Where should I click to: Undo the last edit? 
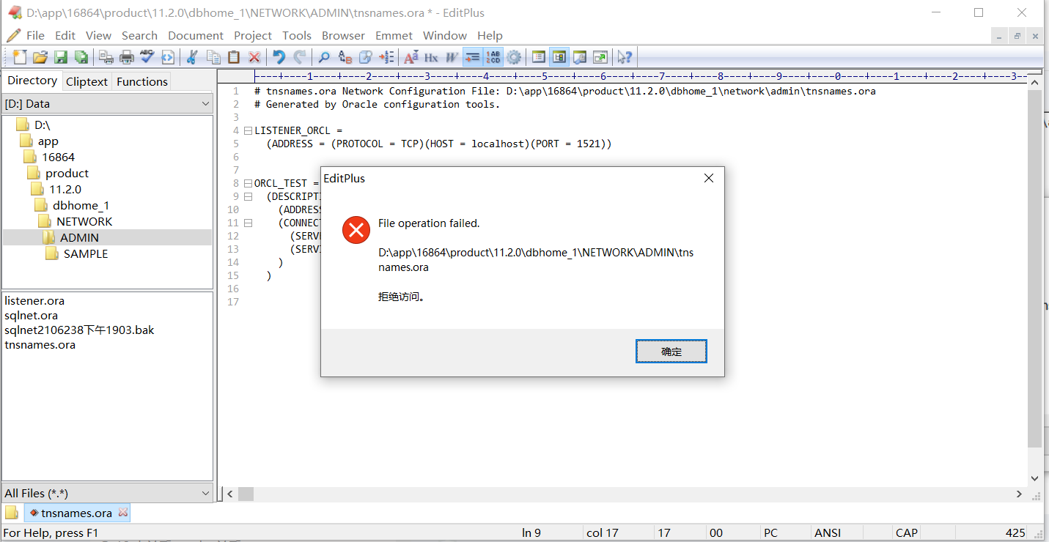[x=279, y=56]
